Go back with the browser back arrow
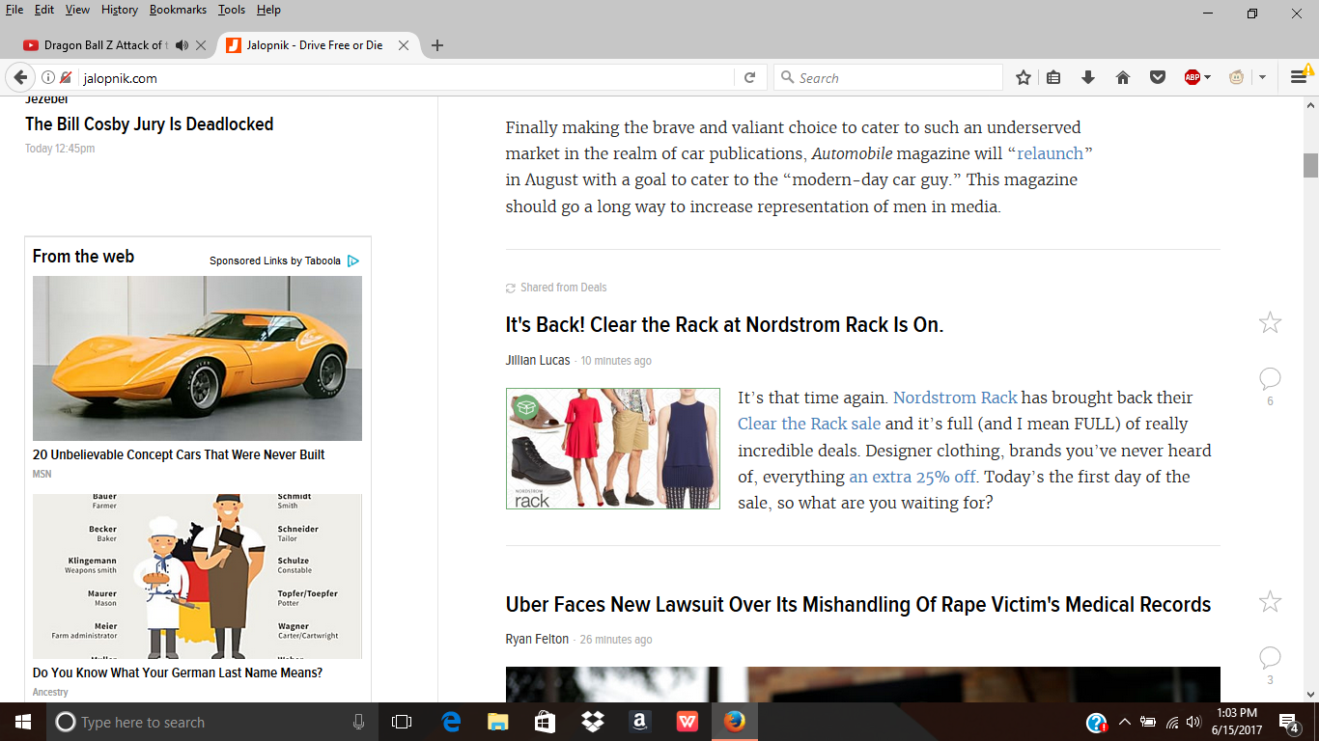Screen dimensions: 1319x741 [20, 77]
